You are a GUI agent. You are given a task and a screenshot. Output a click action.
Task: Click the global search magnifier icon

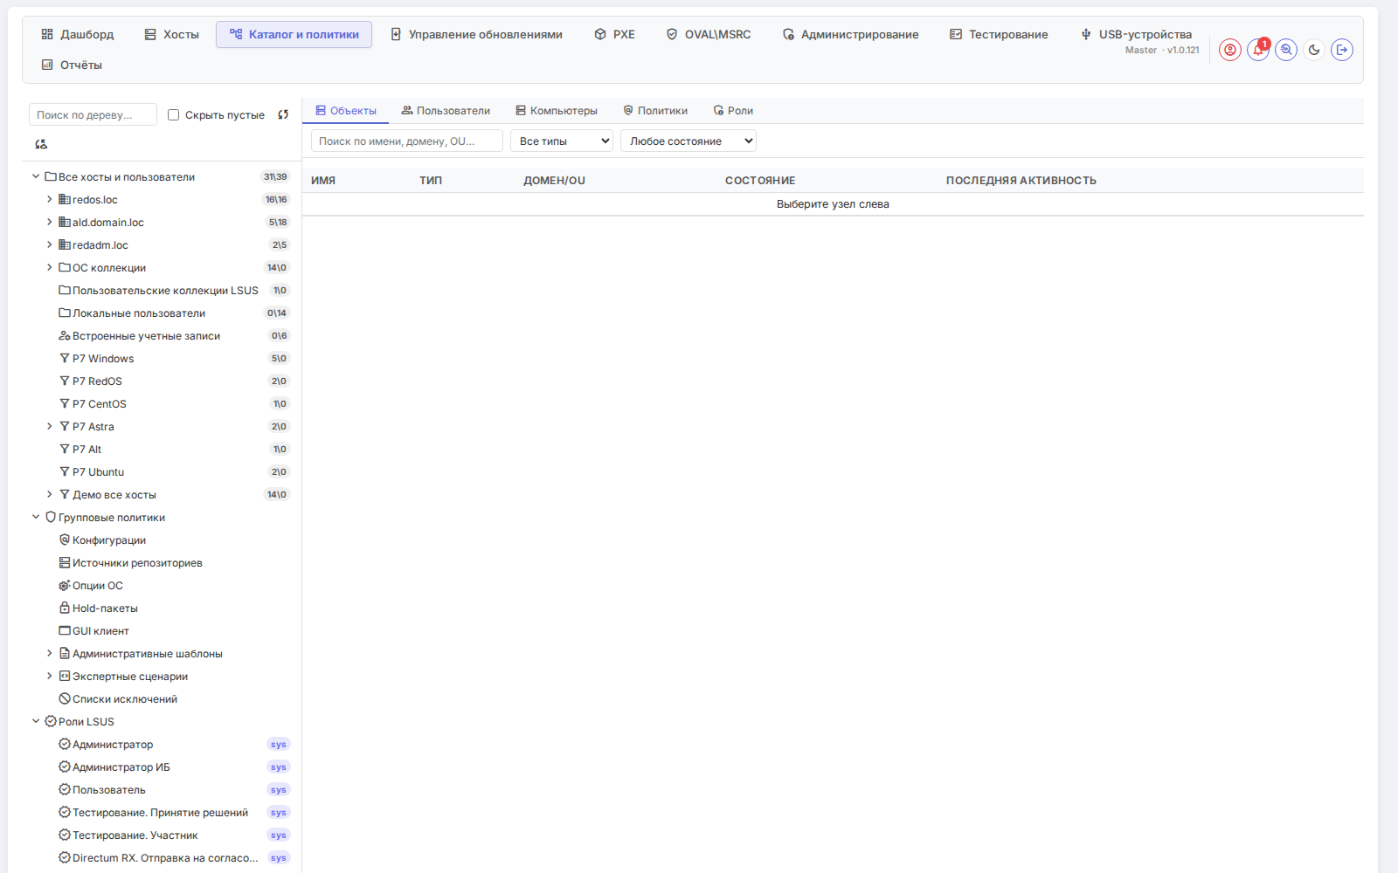(1286, 50)
